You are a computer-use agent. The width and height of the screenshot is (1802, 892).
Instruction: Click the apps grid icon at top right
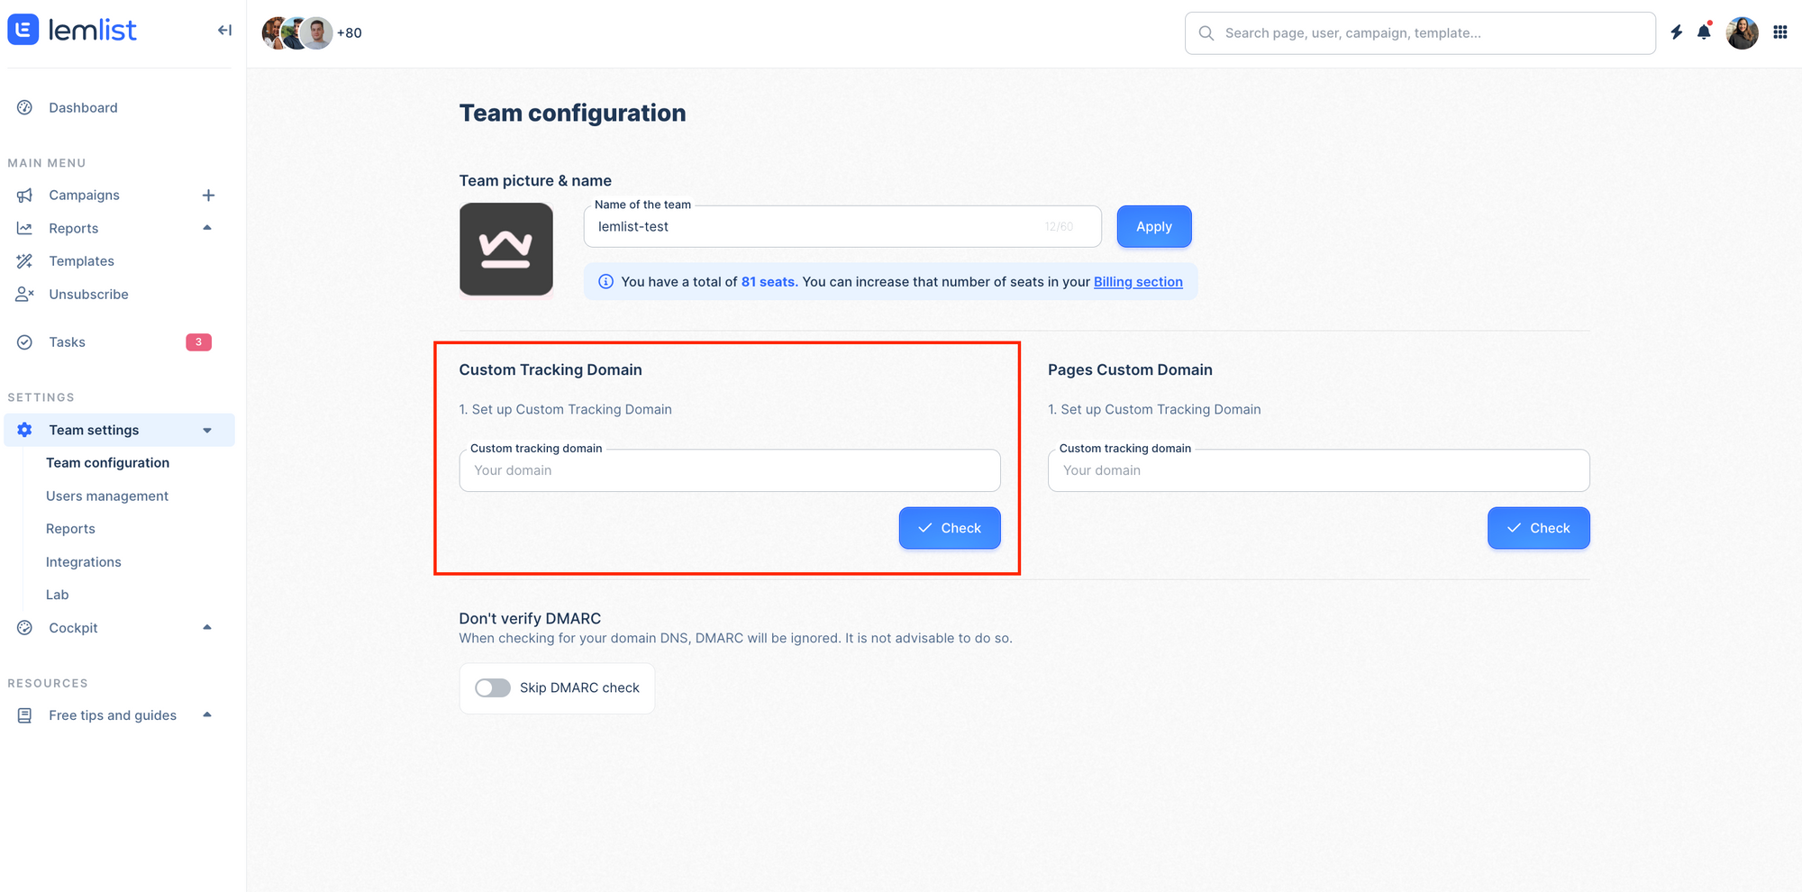pyautogui.click(x=1779, y=32)
